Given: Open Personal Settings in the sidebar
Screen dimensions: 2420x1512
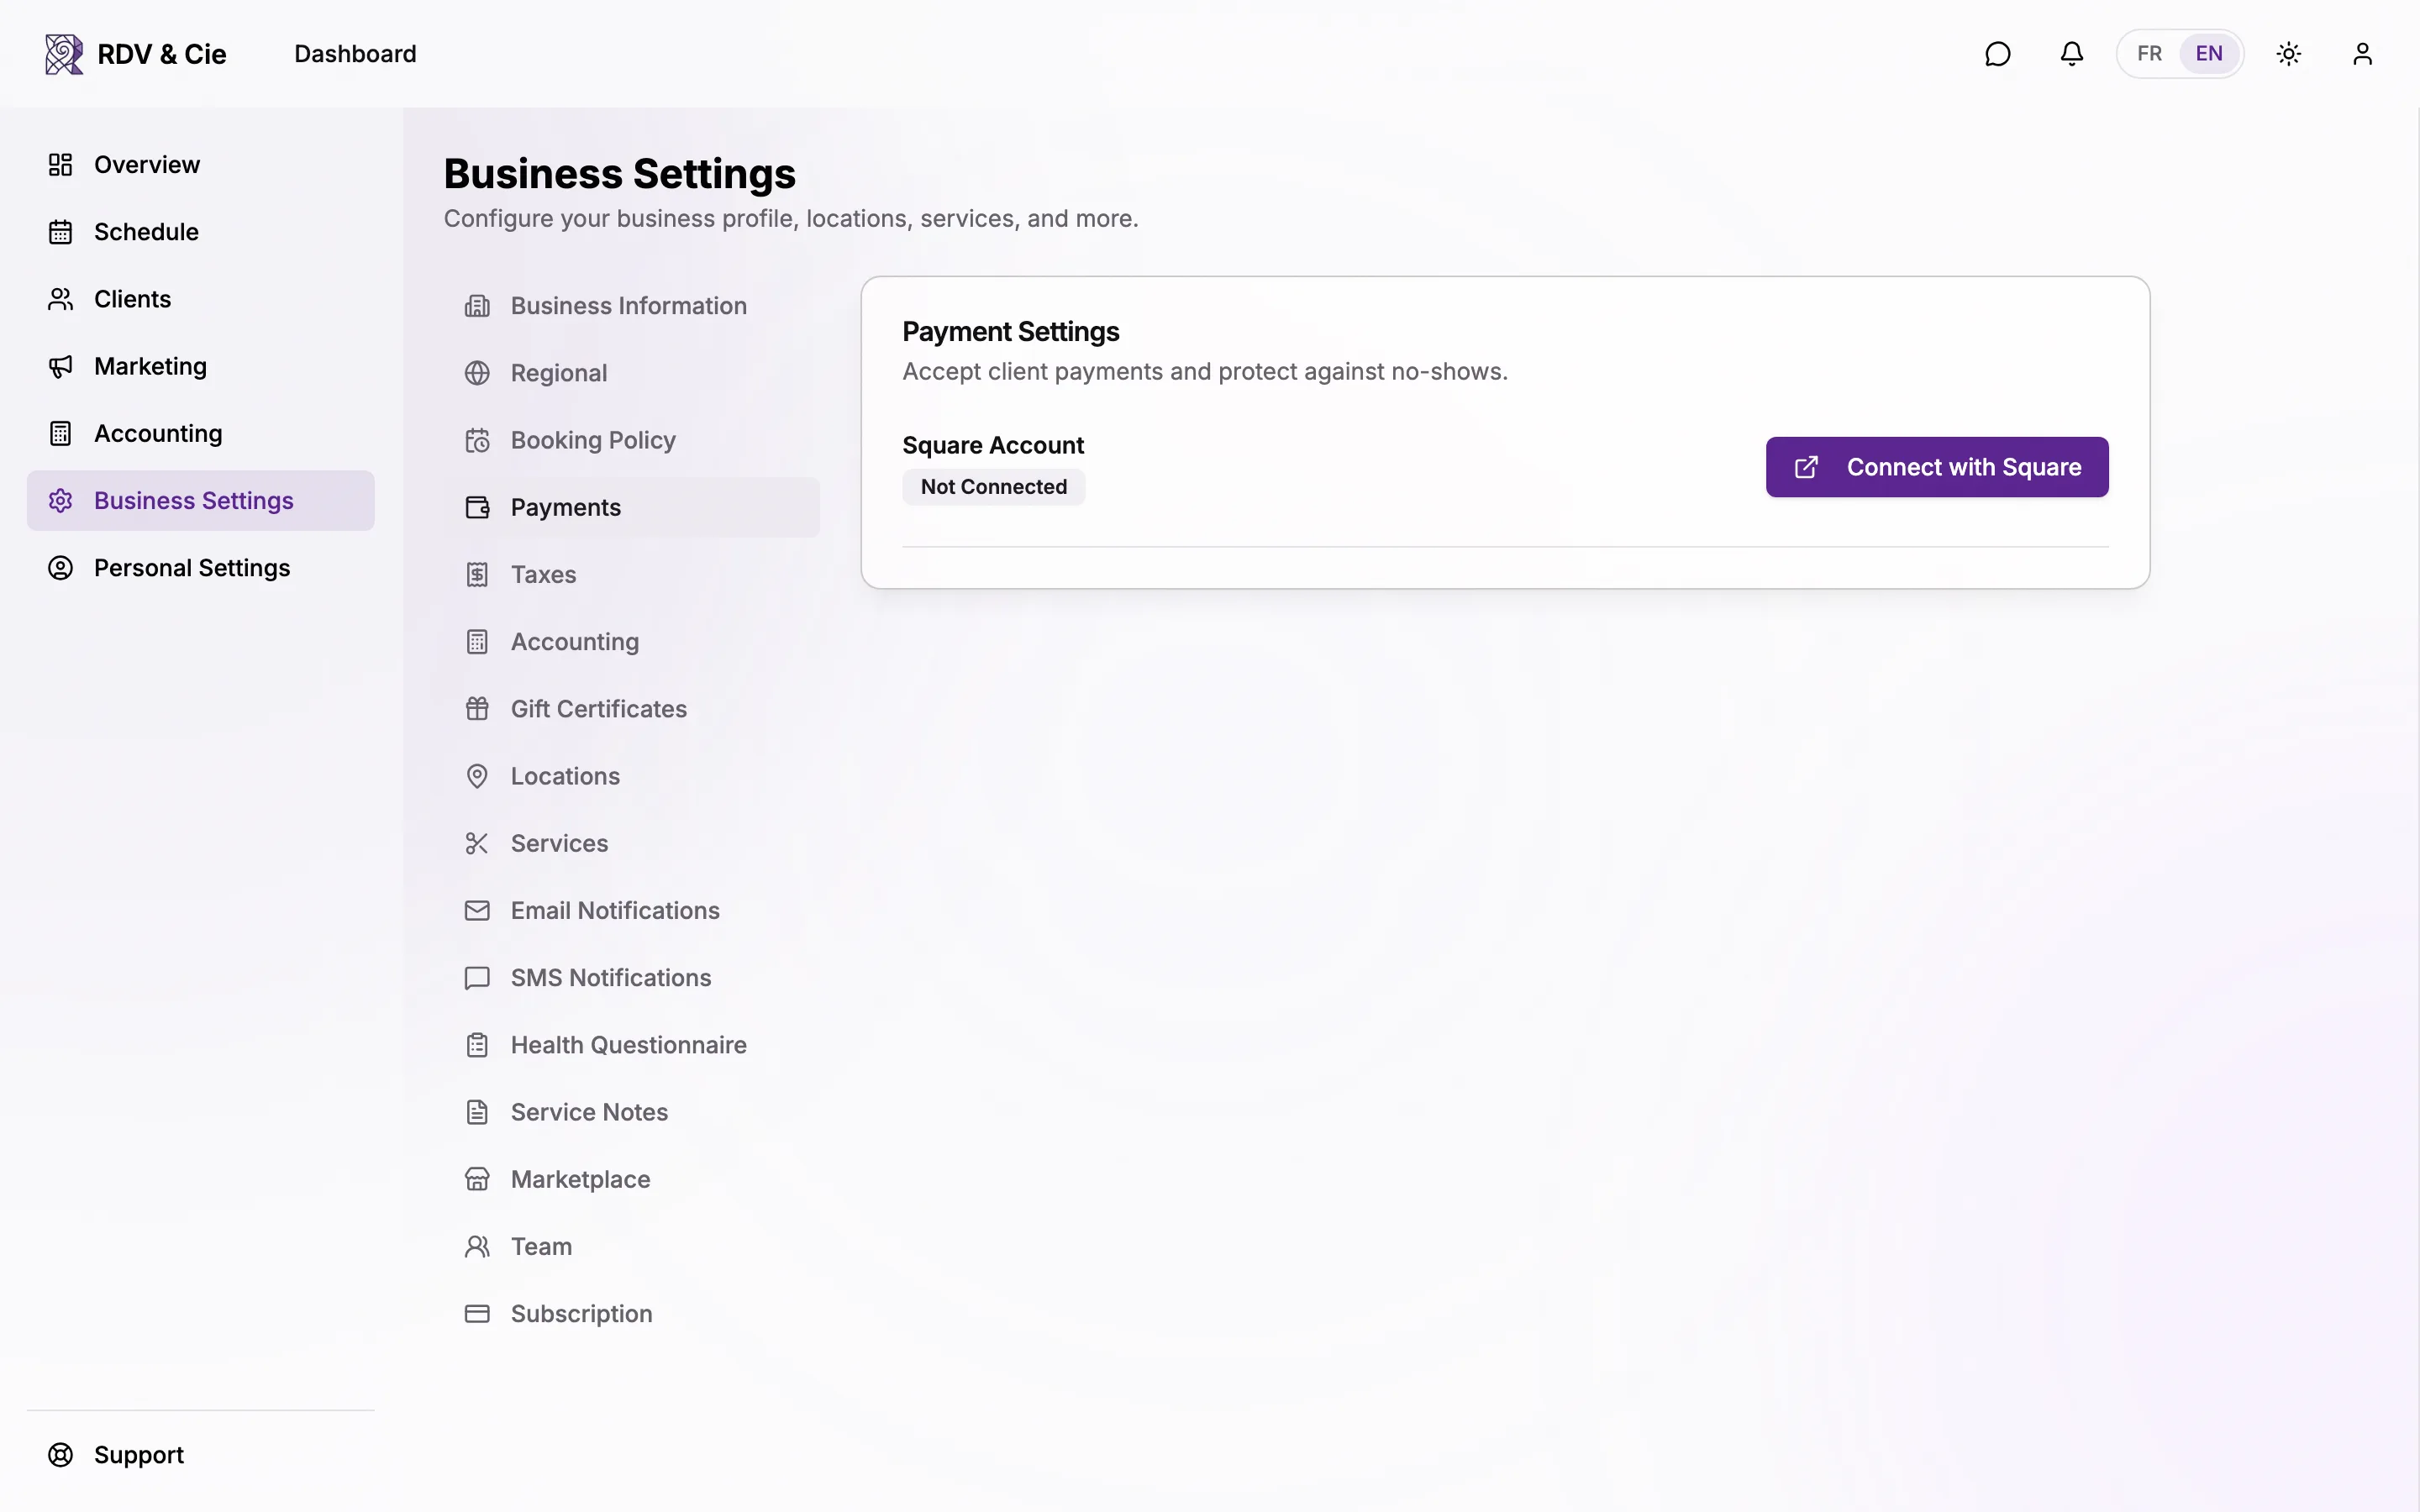Looking at the screenshot, I should coord(200,568).
